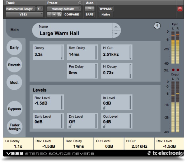Open the Instrumental.Basgtr track dropdown
The height and width of the screenshot is (163, 187).
20,9
